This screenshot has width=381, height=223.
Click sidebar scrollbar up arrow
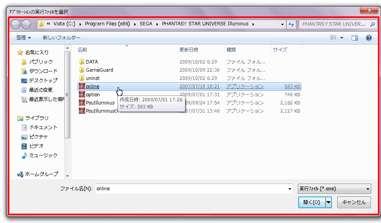click(68, 48)
